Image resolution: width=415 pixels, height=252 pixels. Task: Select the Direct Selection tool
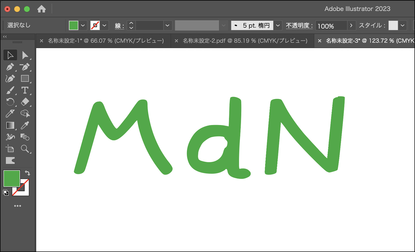click(x=25, y=55)
